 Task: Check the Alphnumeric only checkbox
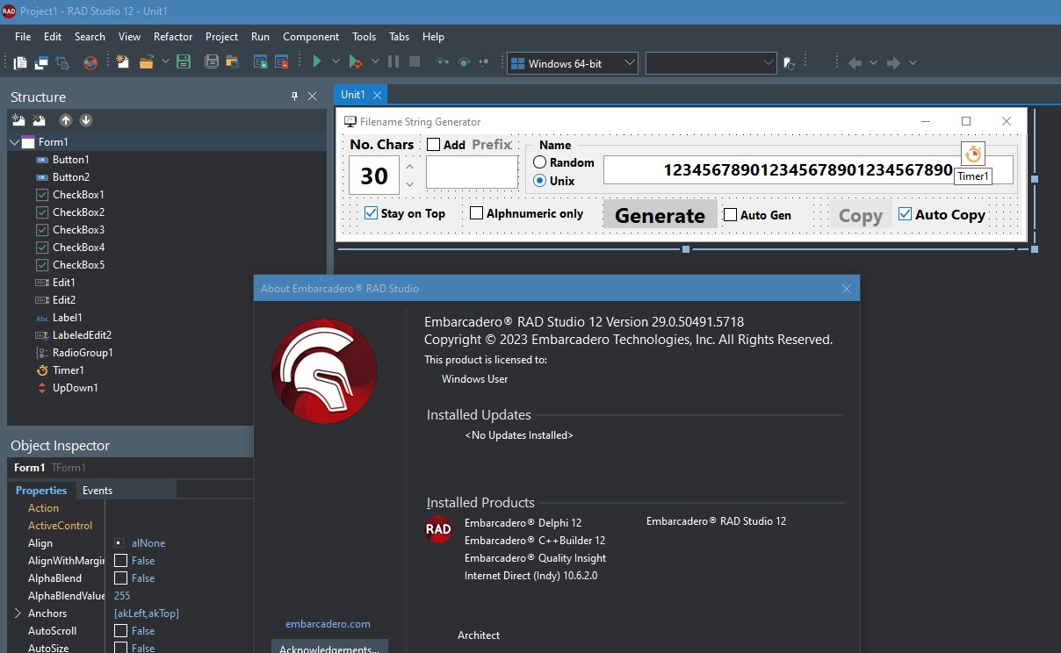click(477, 213)
